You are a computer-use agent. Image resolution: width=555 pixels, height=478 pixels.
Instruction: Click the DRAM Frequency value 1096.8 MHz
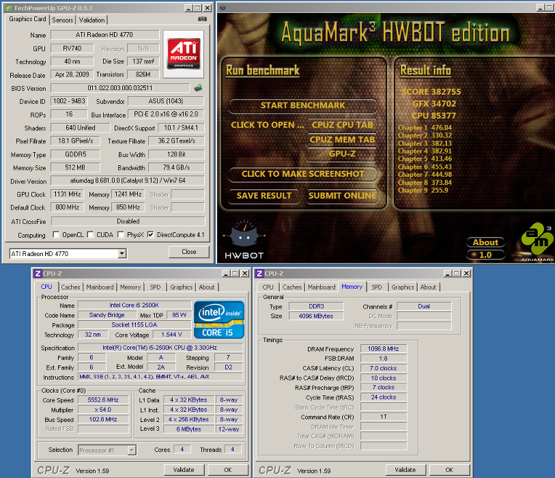[384, 349]
